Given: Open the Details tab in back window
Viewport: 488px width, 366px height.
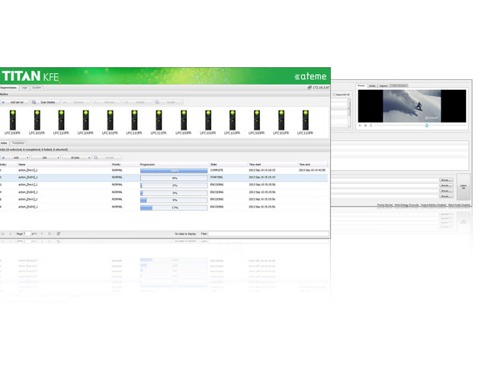Looking at the screenshot, I should [372, 85].
